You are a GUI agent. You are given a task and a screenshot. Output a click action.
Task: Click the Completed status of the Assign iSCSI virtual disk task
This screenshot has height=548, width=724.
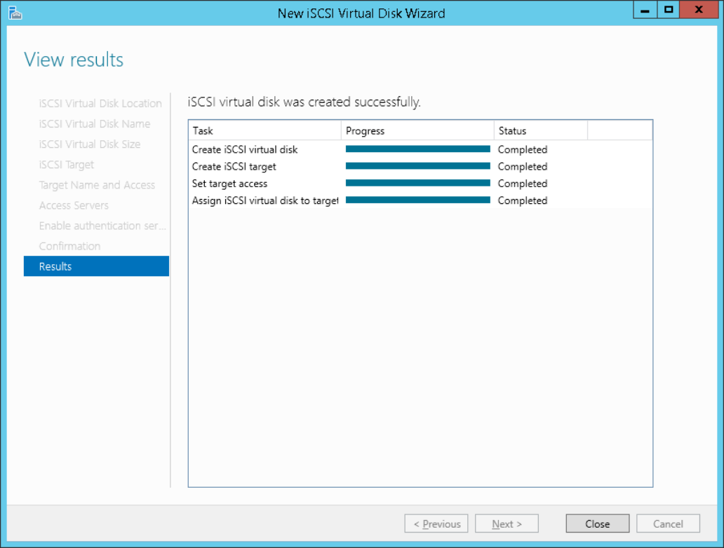tap(522, 200)
